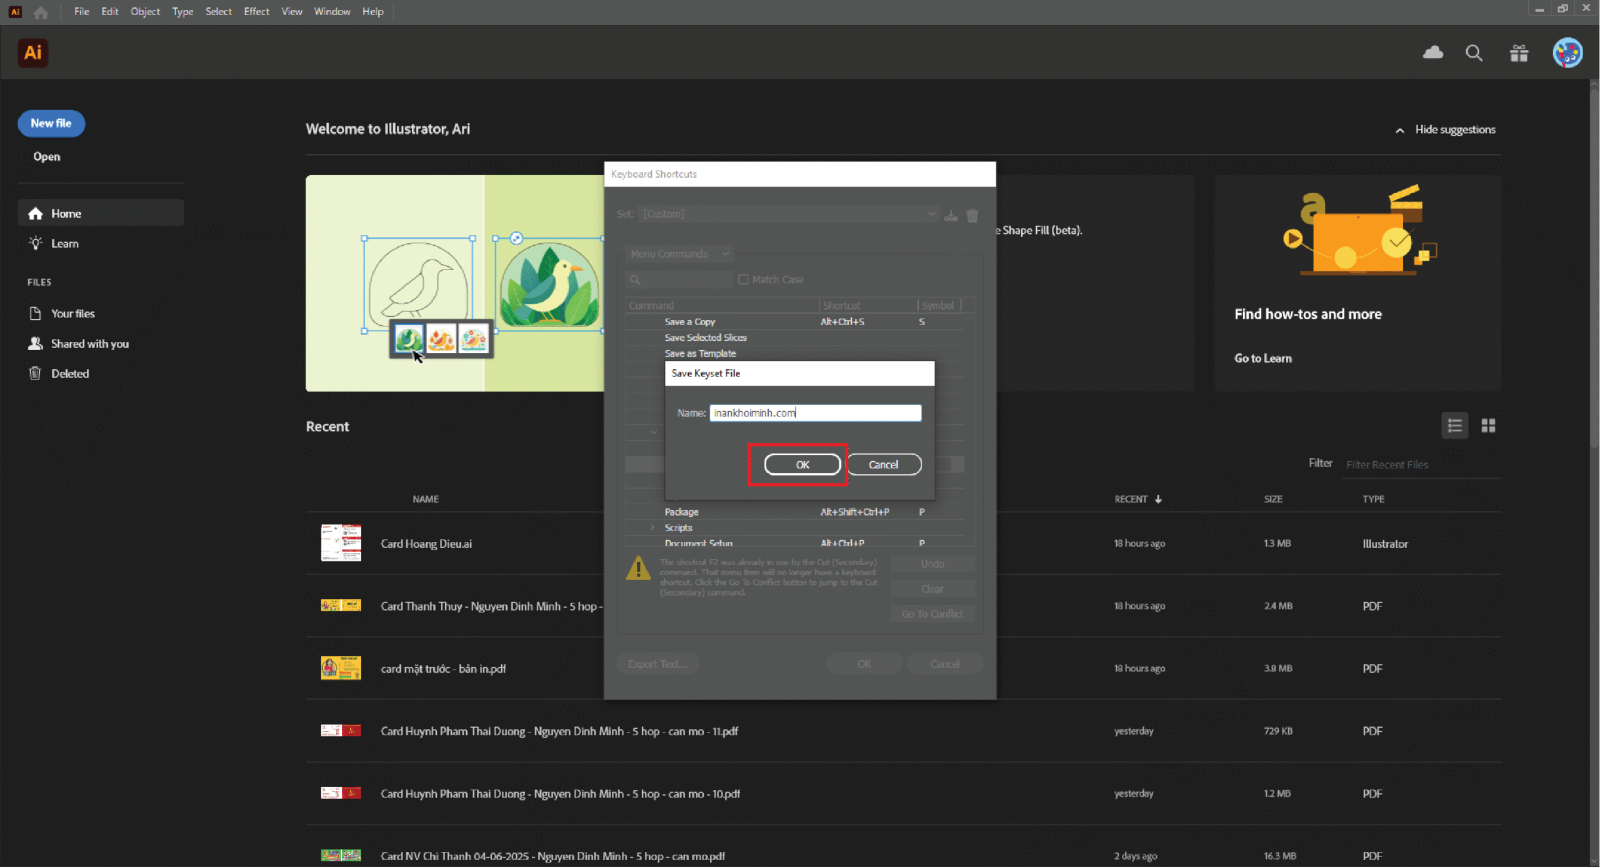Switch Recent files to grid view
Viewport: 1600px width, 867px height.
pyautogui.click(x=1488, y=426)
